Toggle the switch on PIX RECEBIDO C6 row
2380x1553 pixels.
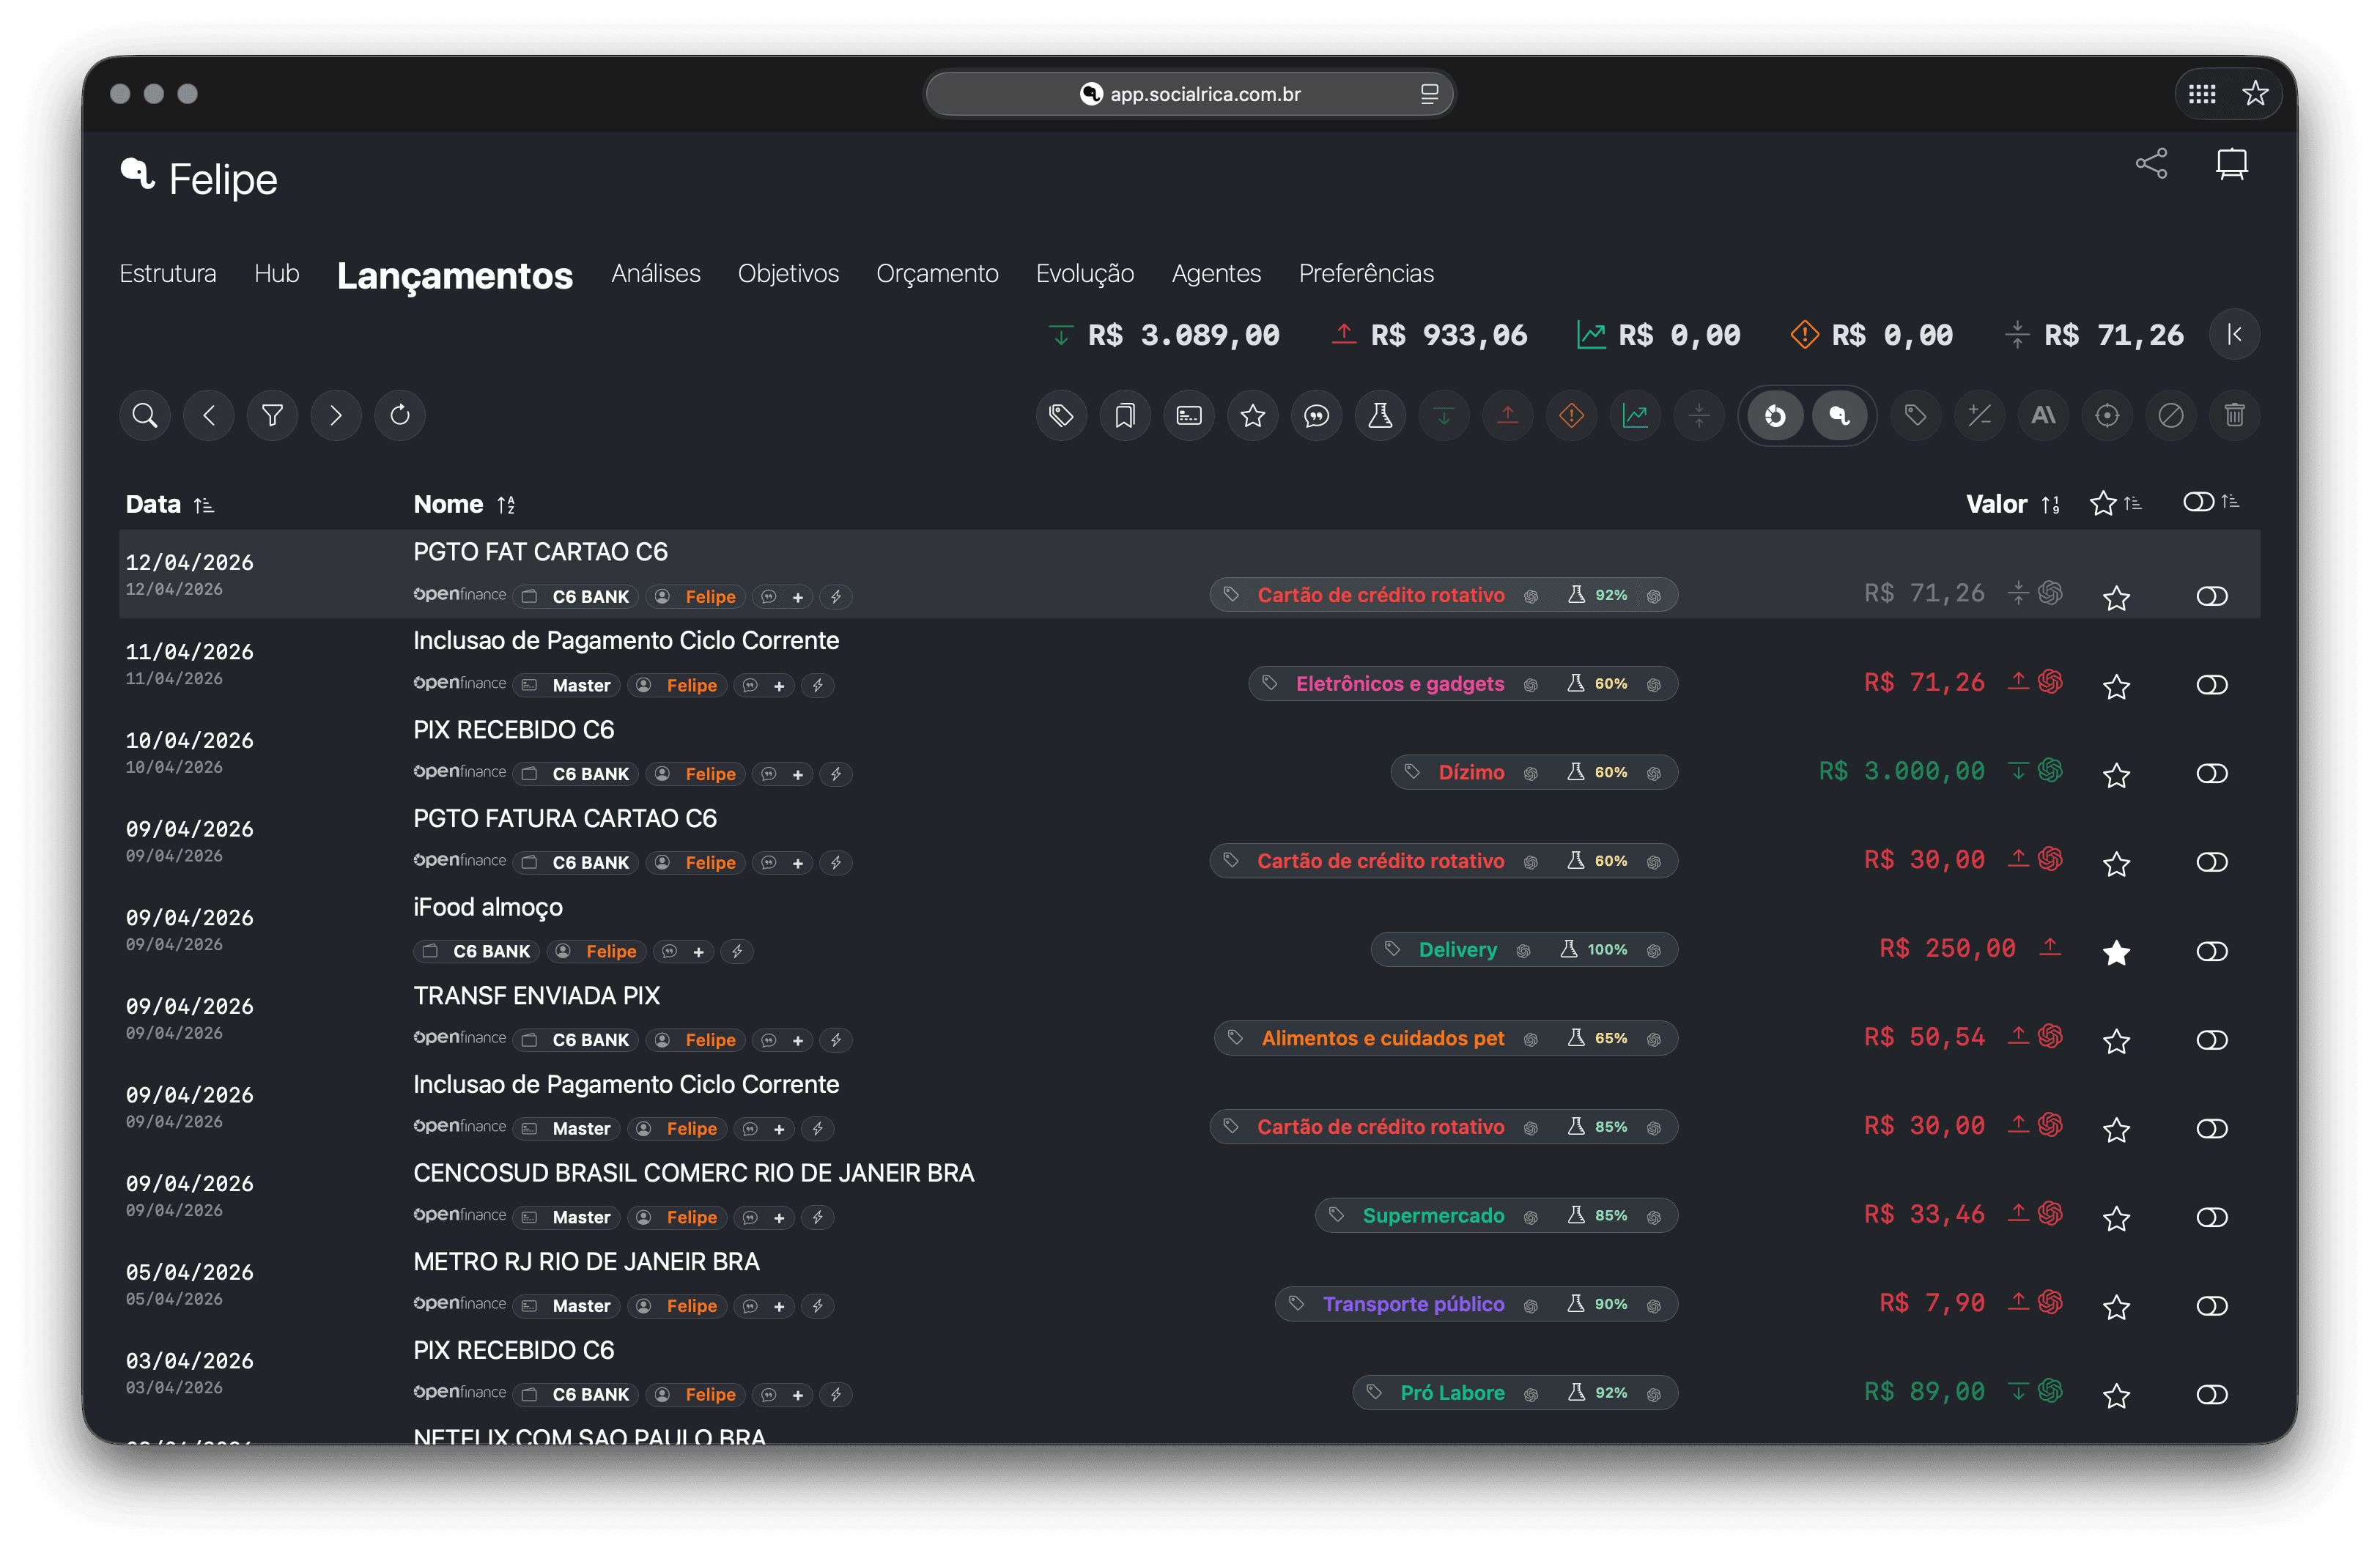(x=2212, y=773)
